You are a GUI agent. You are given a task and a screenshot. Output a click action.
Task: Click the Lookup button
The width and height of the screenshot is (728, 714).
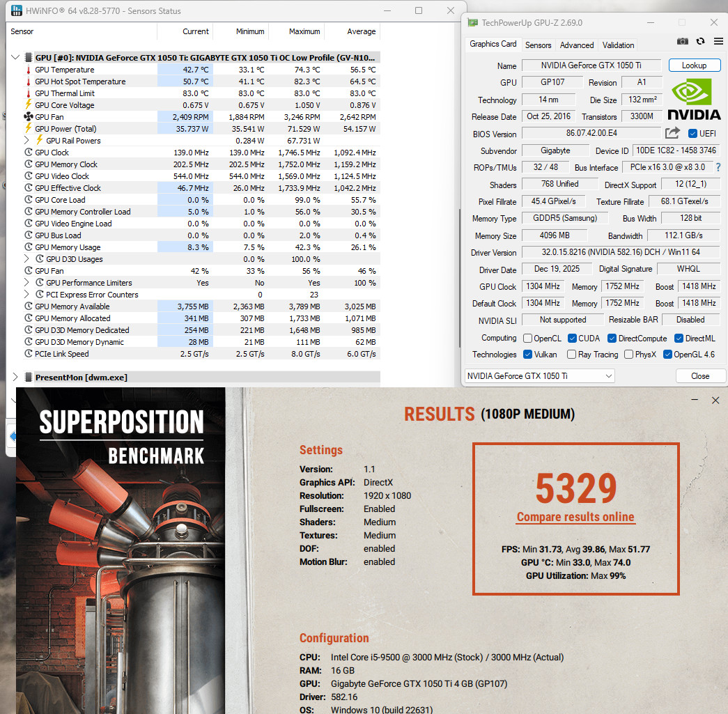[x=694, y=65]
